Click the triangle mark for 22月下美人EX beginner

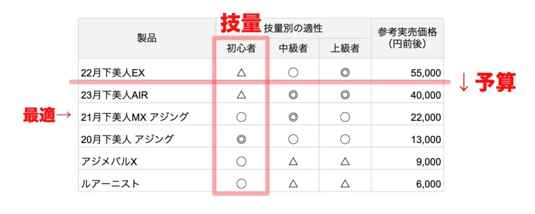pos(241,73)
